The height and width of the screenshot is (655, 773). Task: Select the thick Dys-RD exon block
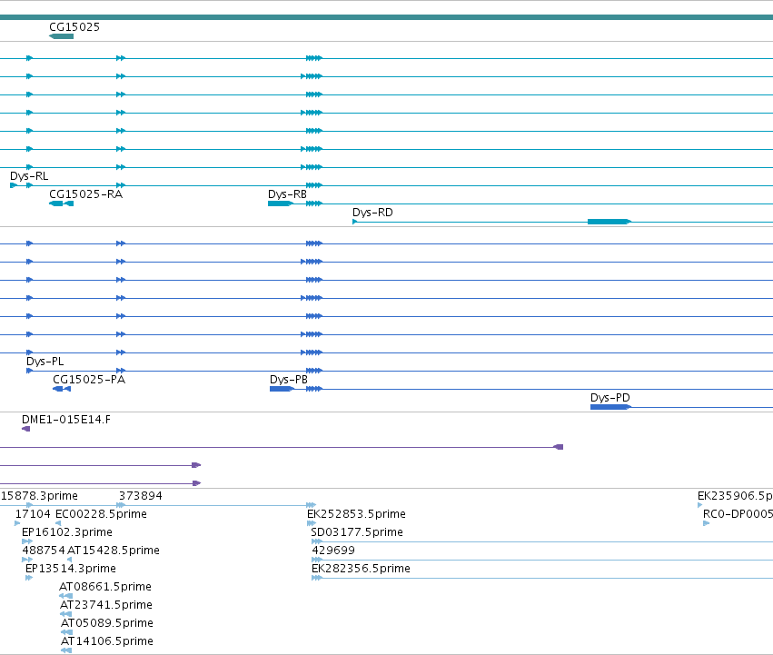pos(609,222)
